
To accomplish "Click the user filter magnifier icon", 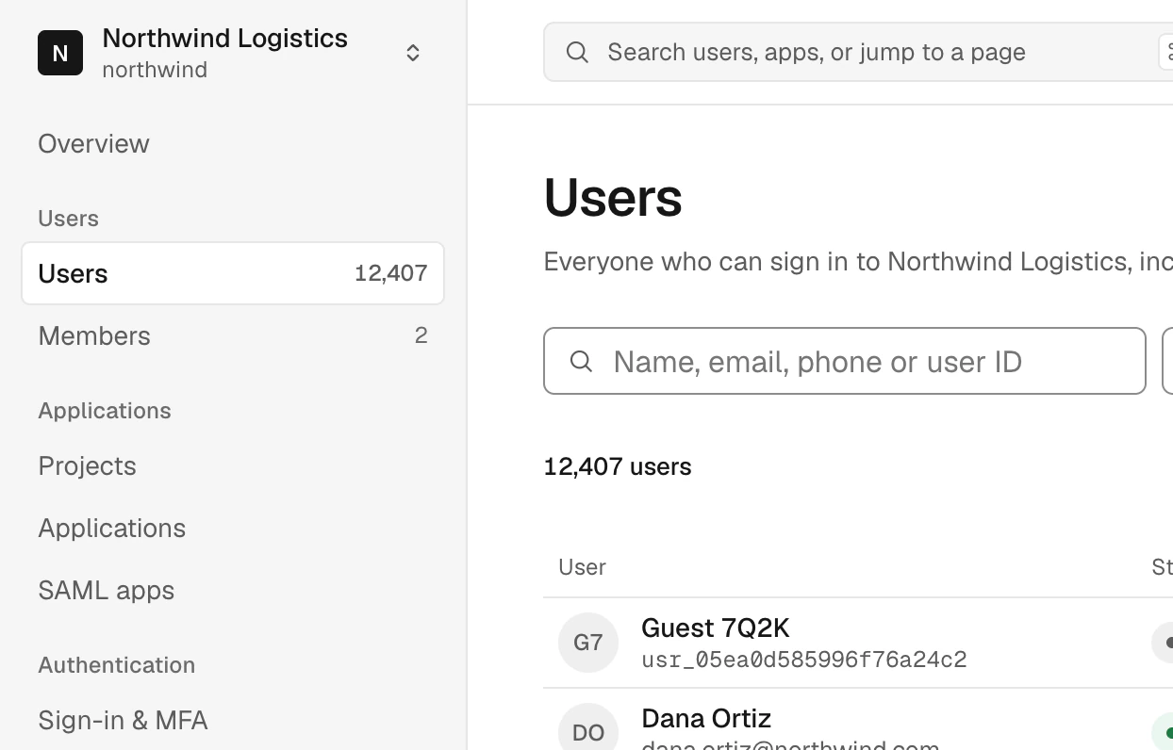I will (582, 361).
